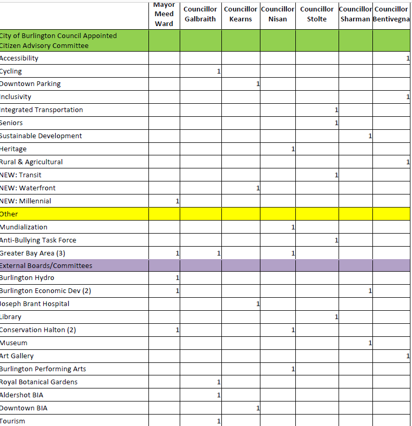Image resolution: width=412 pixels, height=426 pixels.
Task: Select Sharman's 1 in Museum row
Action: [x=370, y=343]
